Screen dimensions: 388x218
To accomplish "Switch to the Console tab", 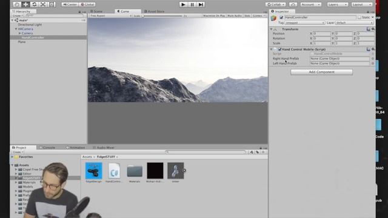I will pyautogui.click(x=47, y=148).
